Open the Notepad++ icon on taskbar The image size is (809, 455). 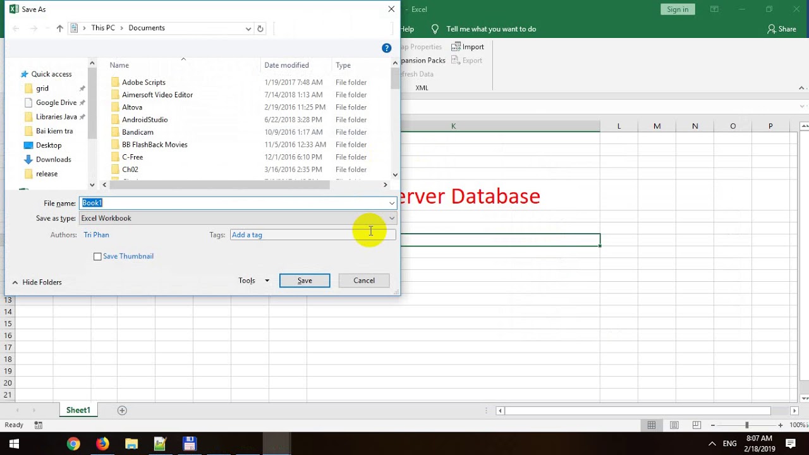(x=160, y=444)
